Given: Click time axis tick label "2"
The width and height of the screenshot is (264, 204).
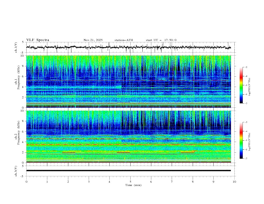Looking at the screenshot, I should (68, 182).
